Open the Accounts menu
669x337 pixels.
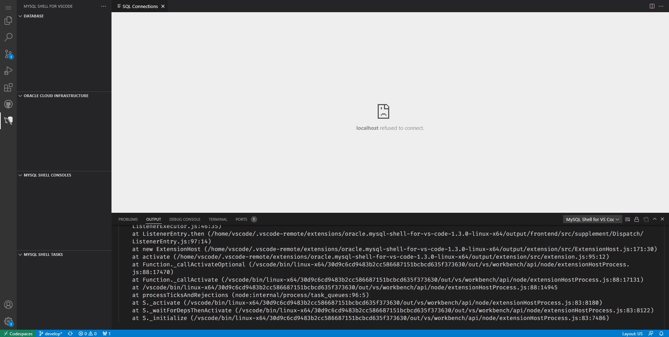coord(8,305)
